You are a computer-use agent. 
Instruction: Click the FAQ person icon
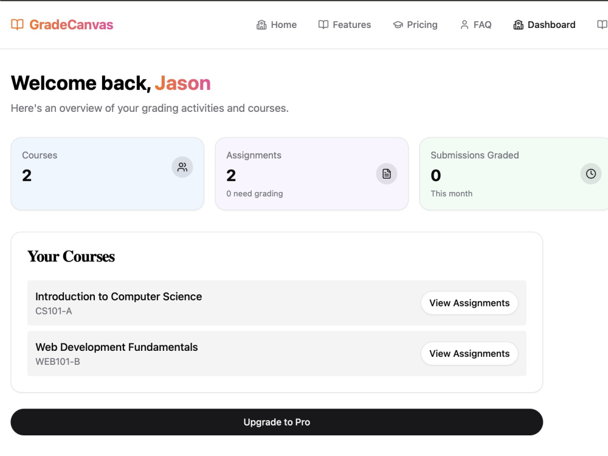[464, 25]
